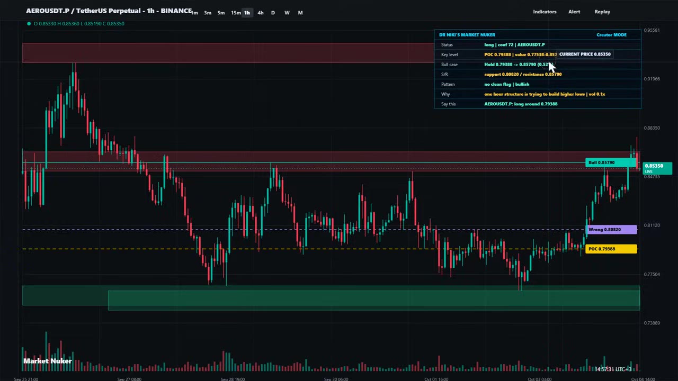
Task: Create a new Alert
Action: coord(574,12)
